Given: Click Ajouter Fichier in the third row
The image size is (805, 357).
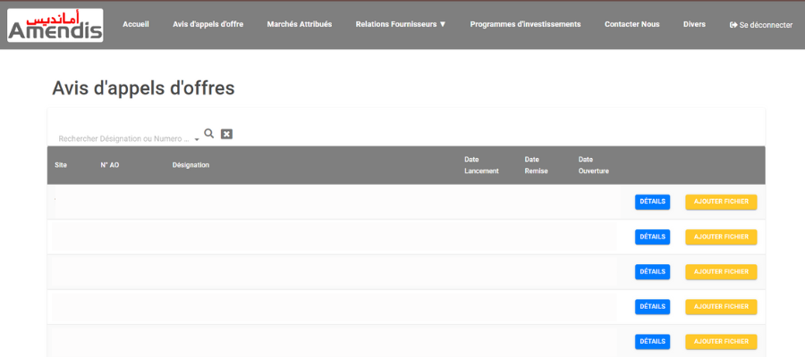Looking at the screenshot, I should click(x=721, y=271).
